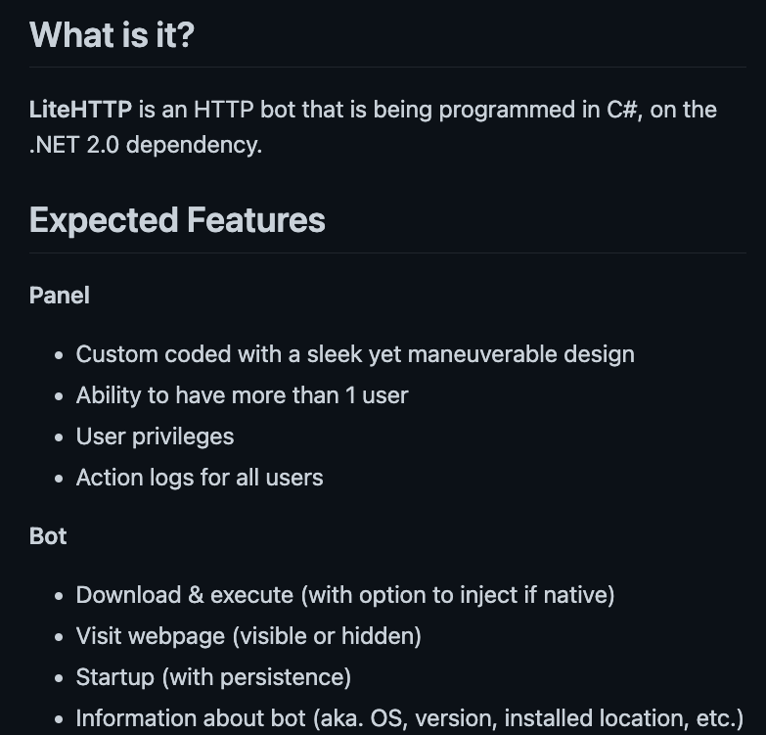Click "Ability to have more than 1 user"

(x=242, y=395)
